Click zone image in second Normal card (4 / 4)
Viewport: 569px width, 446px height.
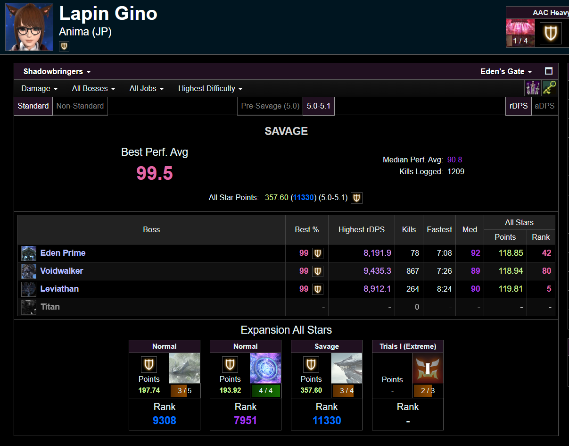265,368
